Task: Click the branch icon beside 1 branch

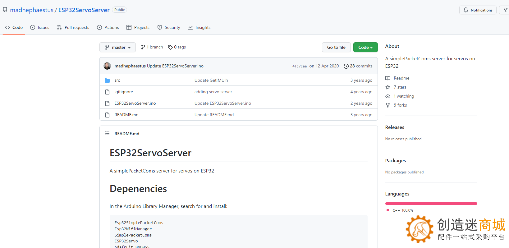Action: [143, 47]
